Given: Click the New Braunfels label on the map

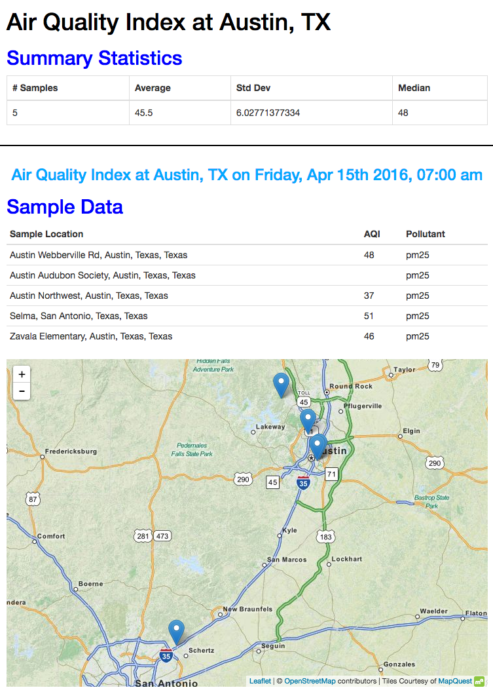Looking at the screenshot, I should pyautogui.click(x=247, y=609).
